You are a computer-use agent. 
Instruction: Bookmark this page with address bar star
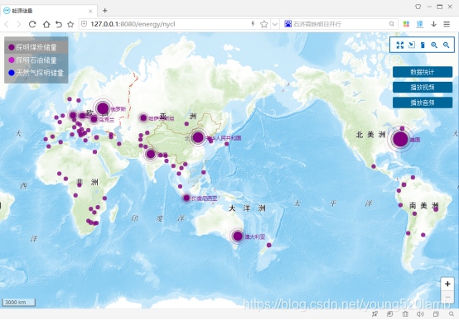(263, 24)
